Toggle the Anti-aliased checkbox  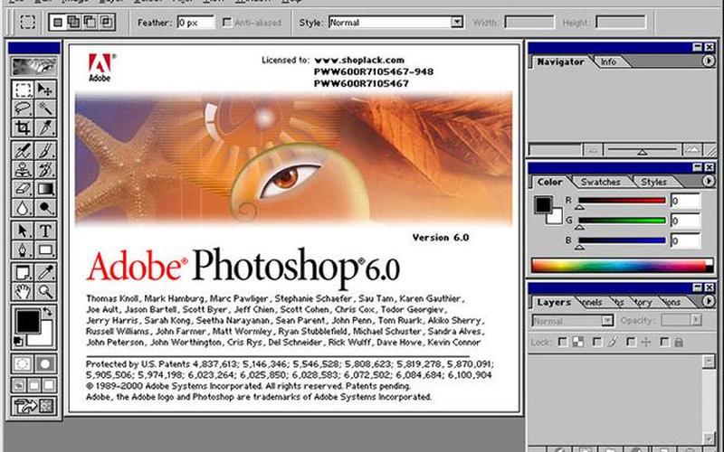[x=227, y=22]
